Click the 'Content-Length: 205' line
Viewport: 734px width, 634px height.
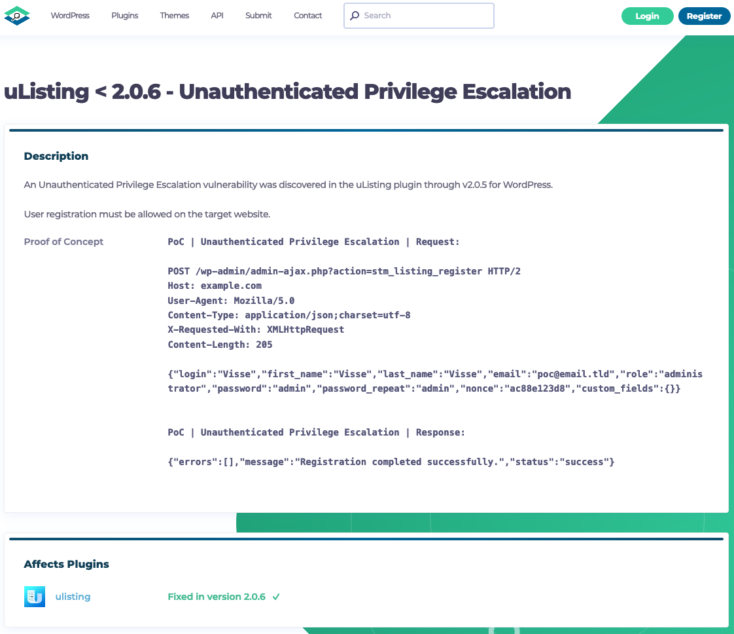click(220, 345)
